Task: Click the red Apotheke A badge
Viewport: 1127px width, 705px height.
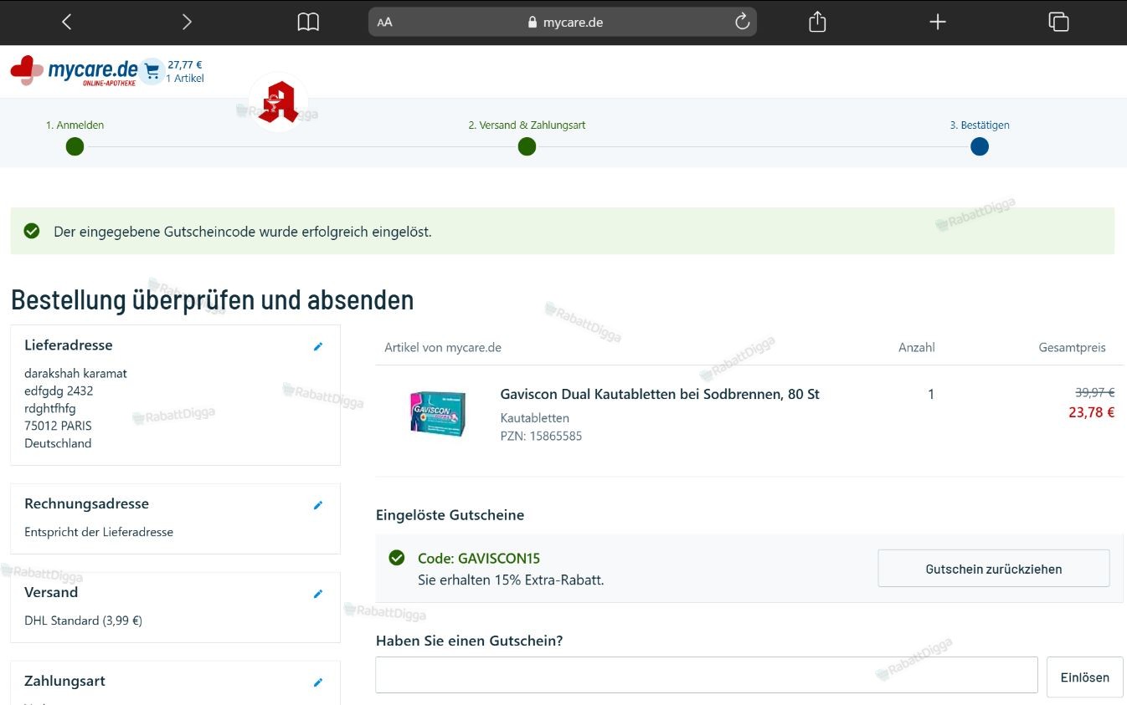Action: [278, 102]
